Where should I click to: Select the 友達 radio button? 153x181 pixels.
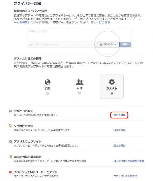click(x=80, y=93)
